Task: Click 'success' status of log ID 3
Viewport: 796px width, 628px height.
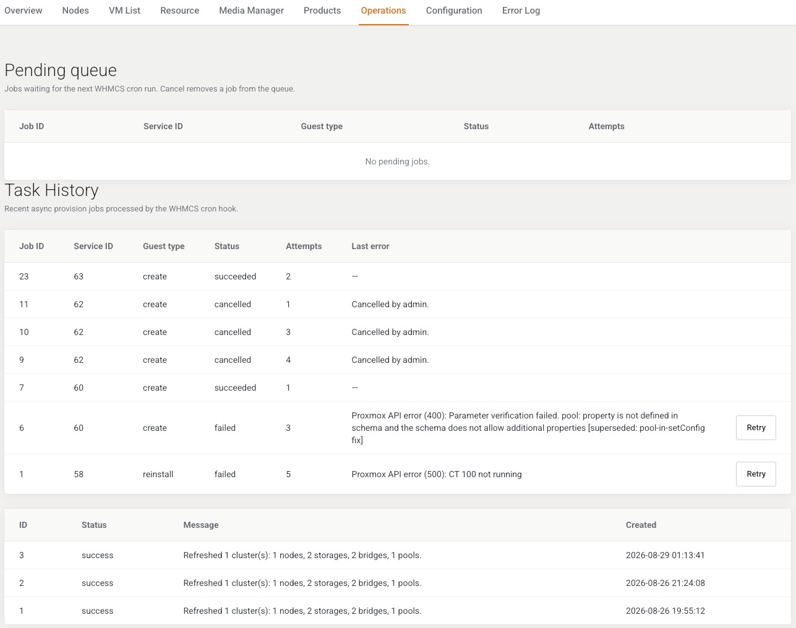Action: click(x=98, y=555)
